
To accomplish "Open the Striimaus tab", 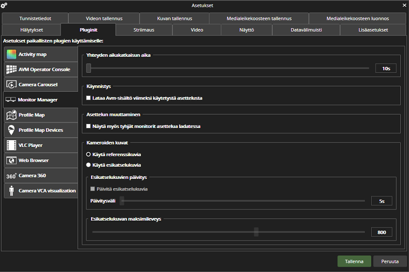I will point(144,30).
